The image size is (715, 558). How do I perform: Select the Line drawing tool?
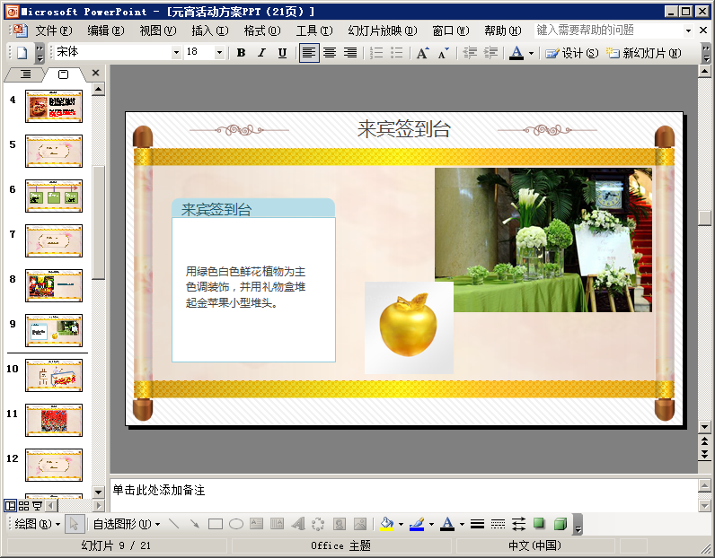(173, 524)
